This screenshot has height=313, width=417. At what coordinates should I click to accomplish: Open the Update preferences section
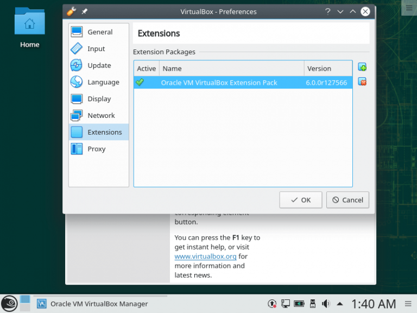pyautogui.click(x=99, y=65)
